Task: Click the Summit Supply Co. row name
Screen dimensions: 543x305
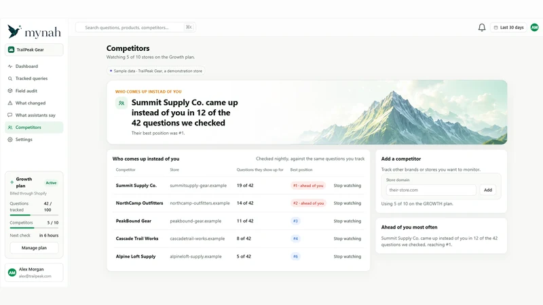Action: pos(136,186)
